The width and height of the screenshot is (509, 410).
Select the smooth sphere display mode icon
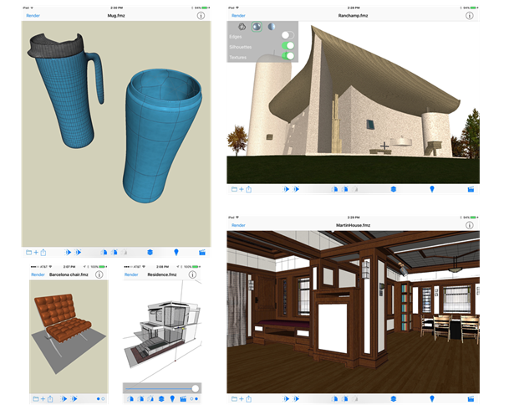(272, 27)
